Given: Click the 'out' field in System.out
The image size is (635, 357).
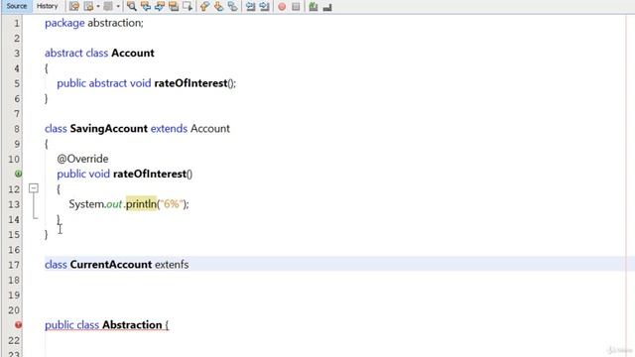Looking at the screenshot, I should tap(114, 204).
